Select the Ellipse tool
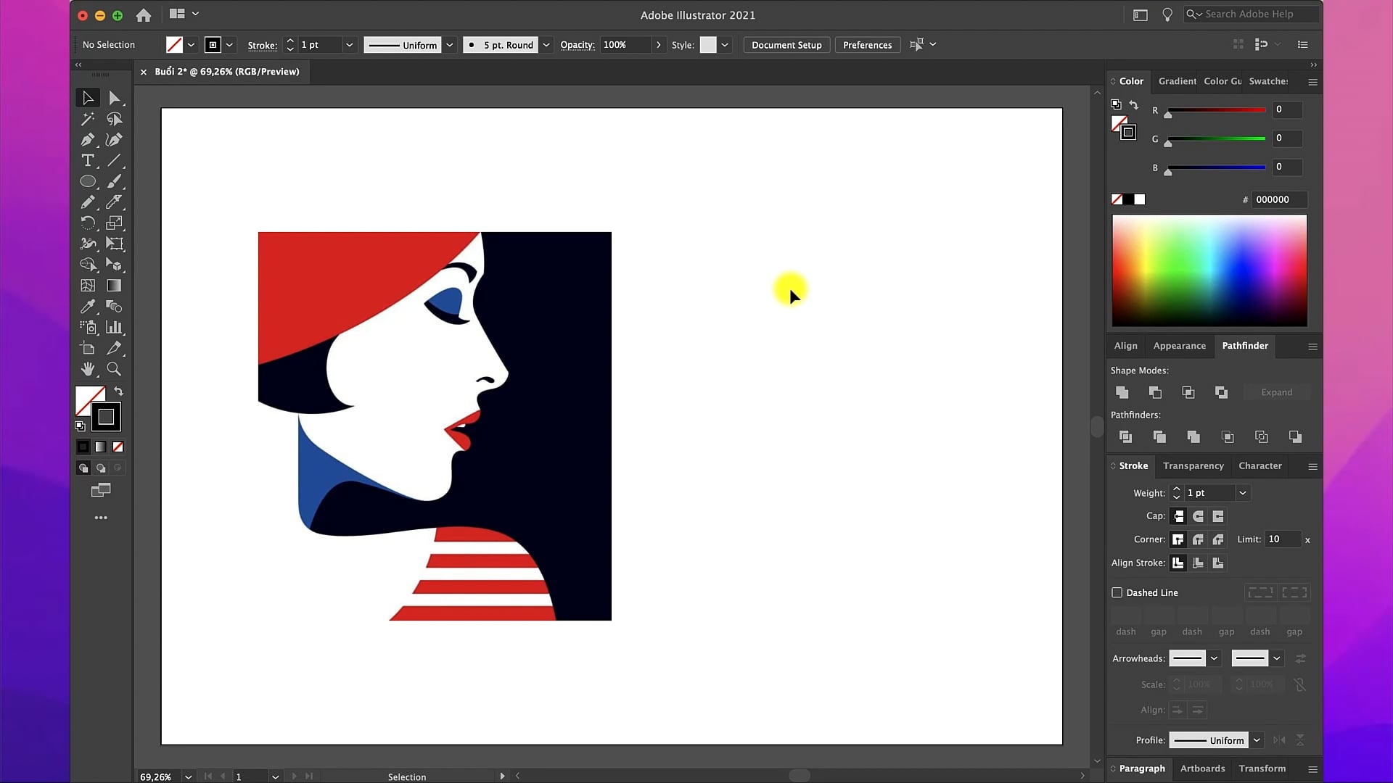This screenshot has width=1393, height=783. click(88, 181)
